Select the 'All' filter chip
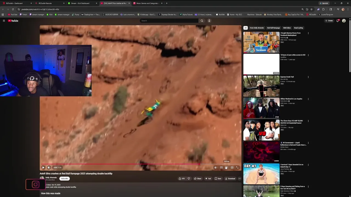351x197 pixels. 245,28
